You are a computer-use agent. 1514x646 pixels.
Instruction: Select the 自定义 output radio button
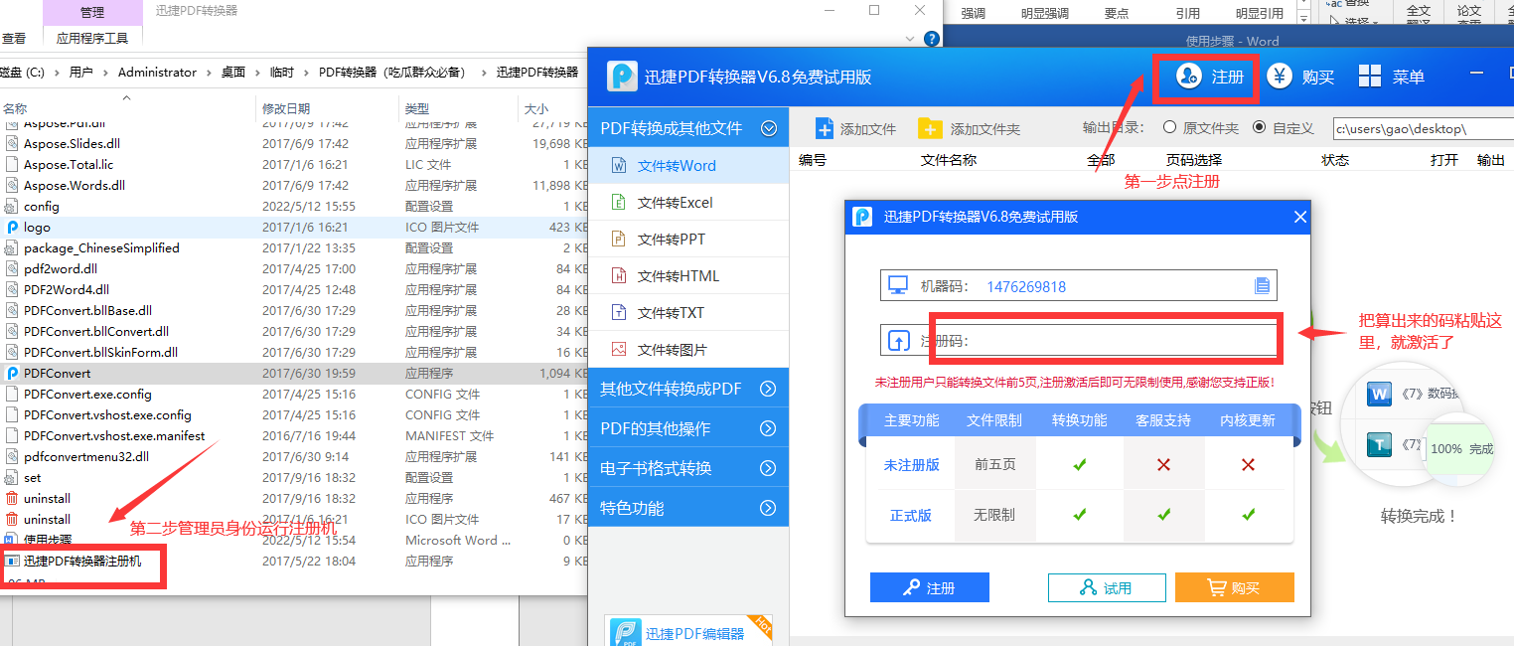pos(1259,127)
